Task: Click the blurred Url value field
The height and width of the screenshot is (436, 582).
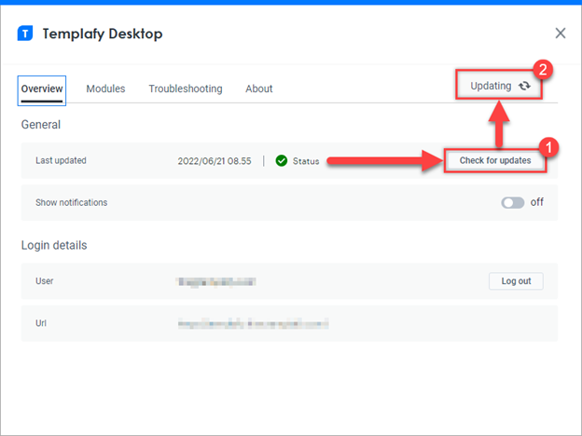Action: tap(252, 323)
